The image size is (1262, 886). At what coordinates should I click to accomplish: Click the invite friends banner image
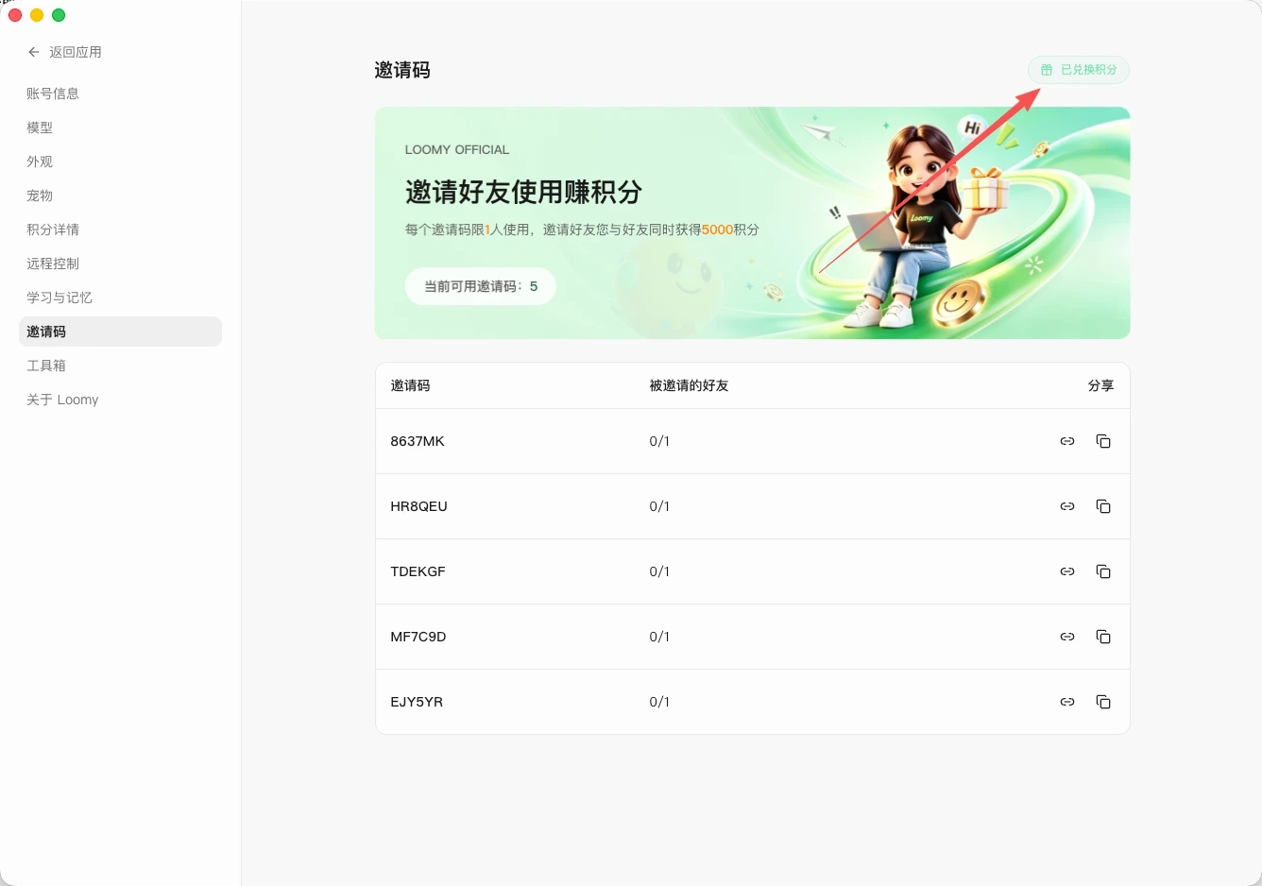coord(752,223)
